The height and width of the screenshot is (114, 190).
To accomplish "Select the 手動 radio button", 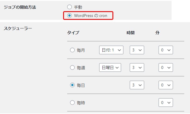I will (x=69, y=7).
